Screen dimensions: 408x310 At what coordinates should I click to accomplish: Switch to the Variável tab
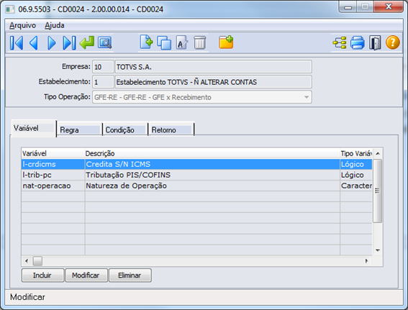(x=33, y=128)
